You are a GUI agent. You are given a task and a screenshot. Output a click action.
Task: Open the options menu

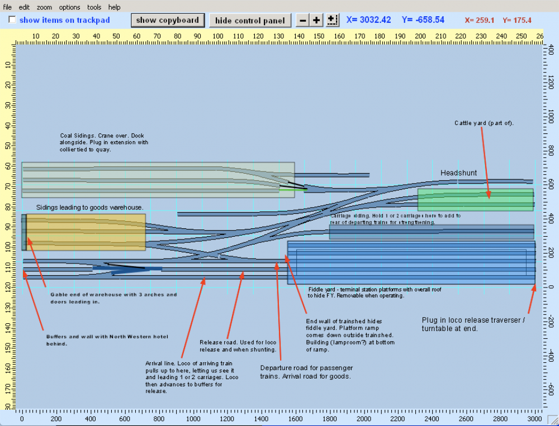coord(70,7)
